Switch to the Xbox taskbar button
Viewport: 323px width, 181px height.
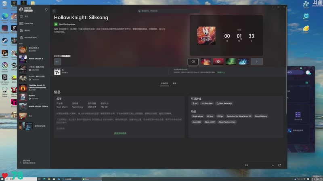click(x=92, y=179)
